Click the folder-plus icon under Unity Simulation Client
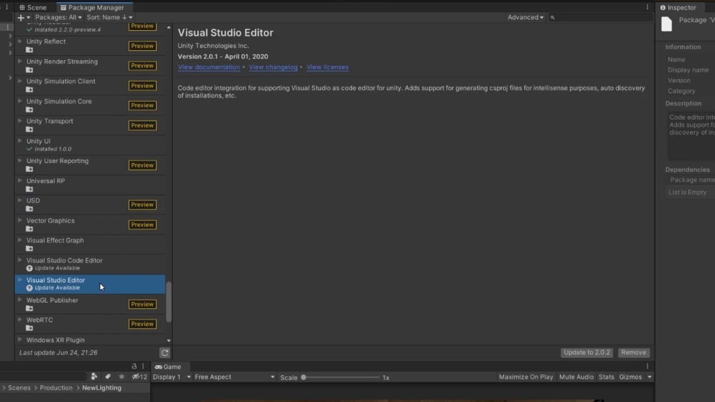This screenshot has width=715, height=402. (30, 89)
